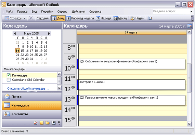This screenshot has height=135, width=195.
Task: Open the Файл menu
Action: pyautogui.click(x=9, y=12)
